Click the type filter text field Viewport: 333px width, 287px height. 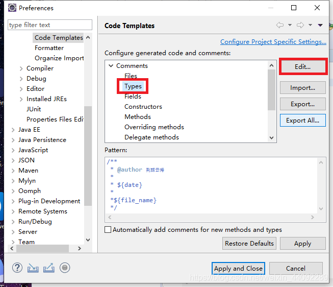coord(50,25)
